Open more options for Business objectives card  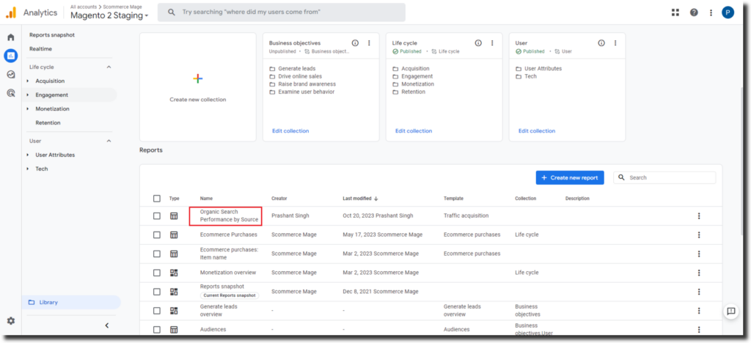pos(369,43)
